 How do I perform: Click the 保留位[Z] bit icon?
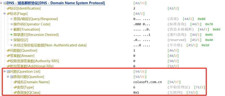(11, 40)
